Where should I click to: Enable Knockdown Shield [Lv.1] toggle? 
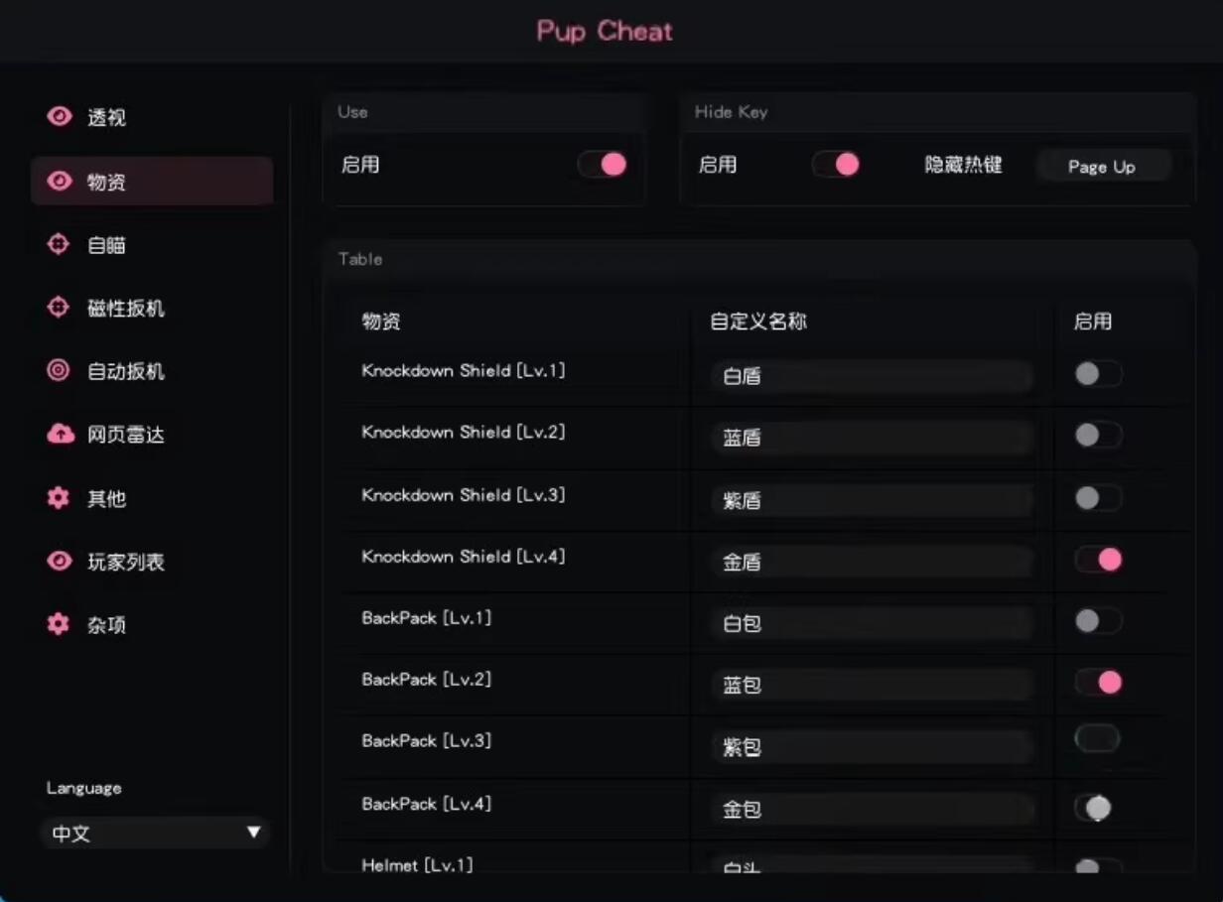tap(1098, 374)
